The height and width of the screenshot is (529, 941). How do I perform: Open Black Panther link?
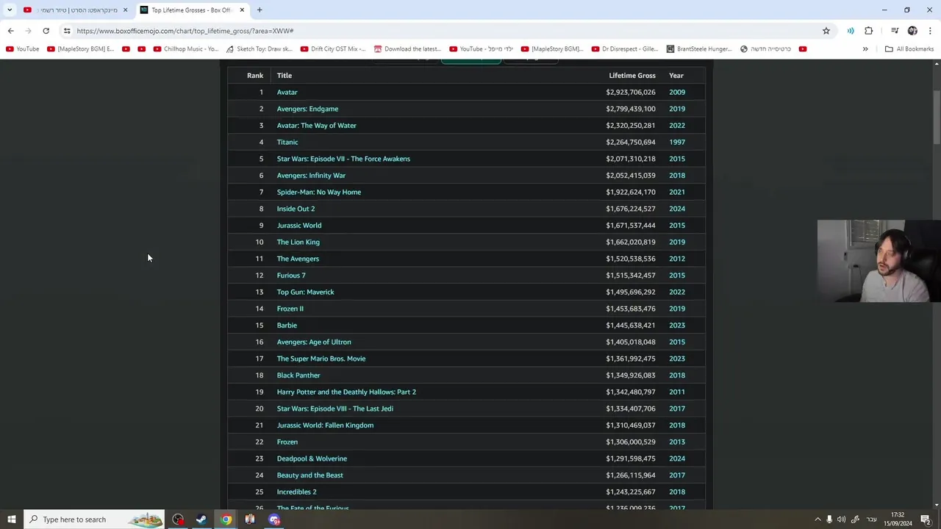(298, 375)
